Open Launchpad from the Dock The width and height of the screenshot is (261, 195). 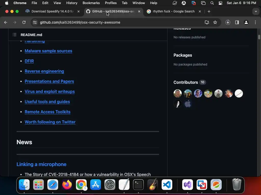coord(38,185)
